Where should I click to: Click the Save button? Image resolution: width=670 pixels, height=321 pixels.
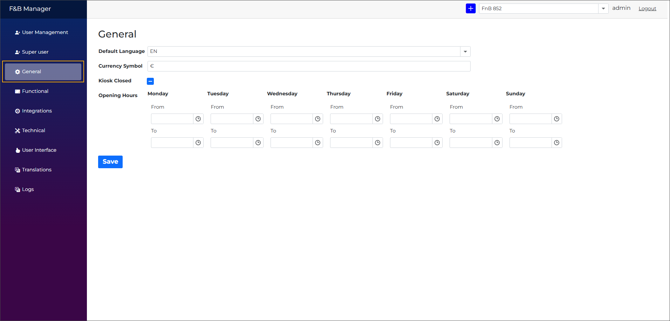coord(110,162)
